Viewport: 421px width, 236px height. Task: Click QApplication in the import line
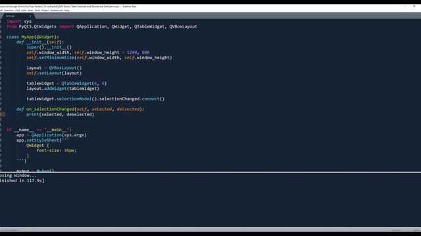91,26
